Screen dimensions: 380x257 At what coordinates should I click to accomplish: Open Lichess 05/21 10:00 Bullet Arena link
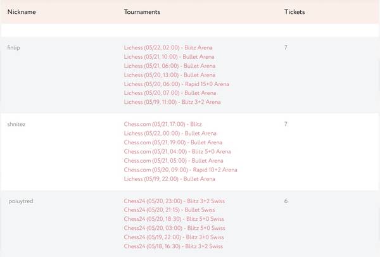tap(169, 57)
